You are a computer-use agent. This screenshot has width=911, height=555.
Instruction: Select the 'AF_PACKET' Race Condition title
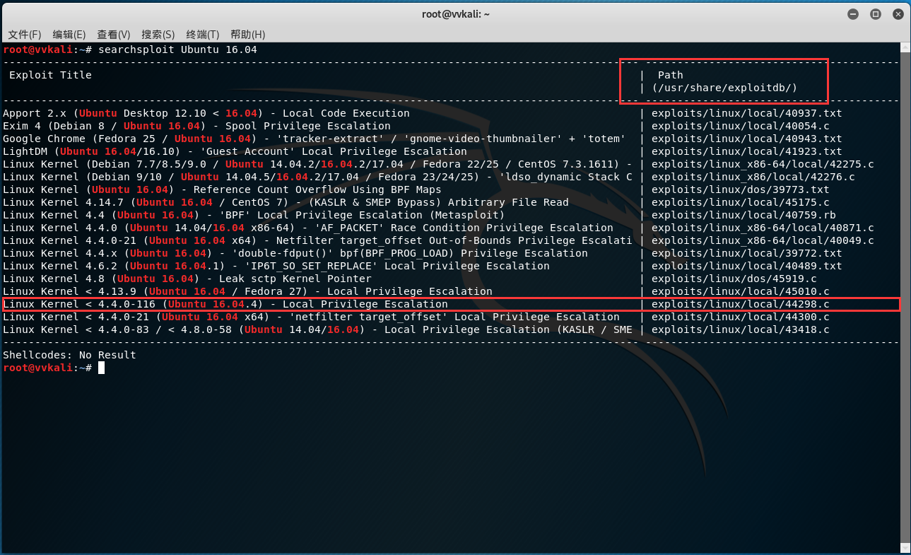pyautogui.click(x=308, y=228)
